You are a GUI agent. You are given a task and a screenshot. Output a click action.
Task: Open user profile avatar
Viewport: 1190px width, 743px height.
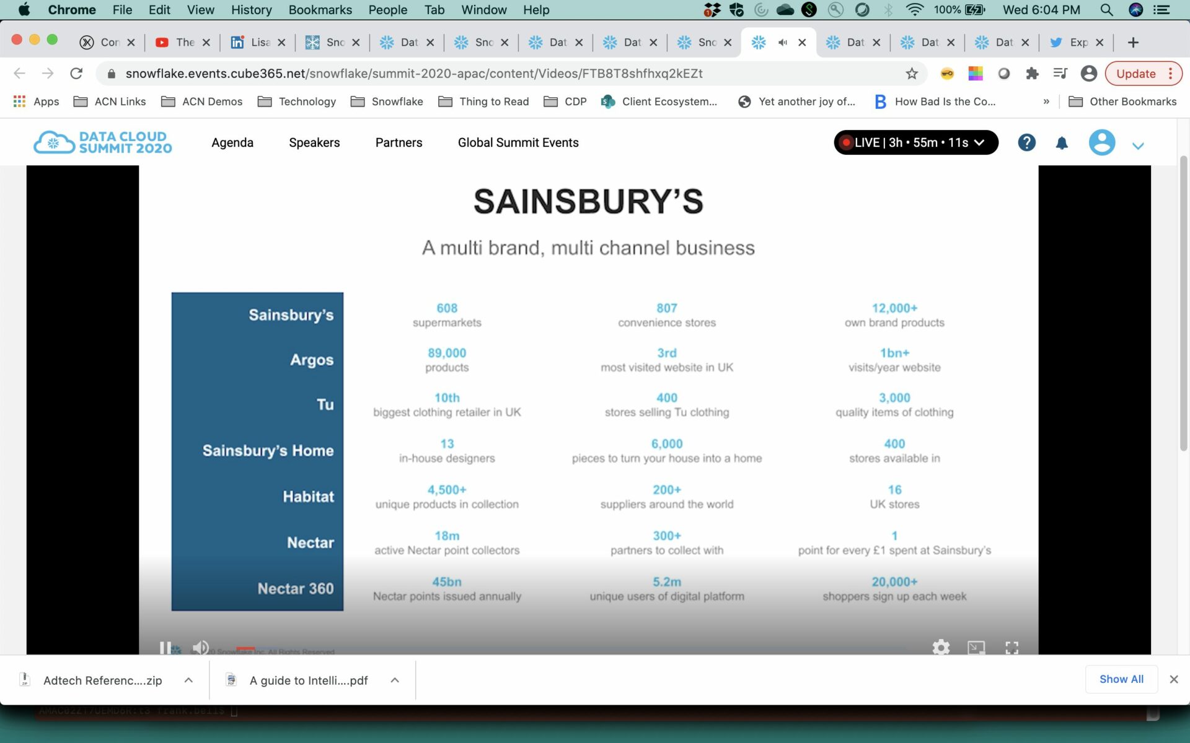click(1102, 142)
